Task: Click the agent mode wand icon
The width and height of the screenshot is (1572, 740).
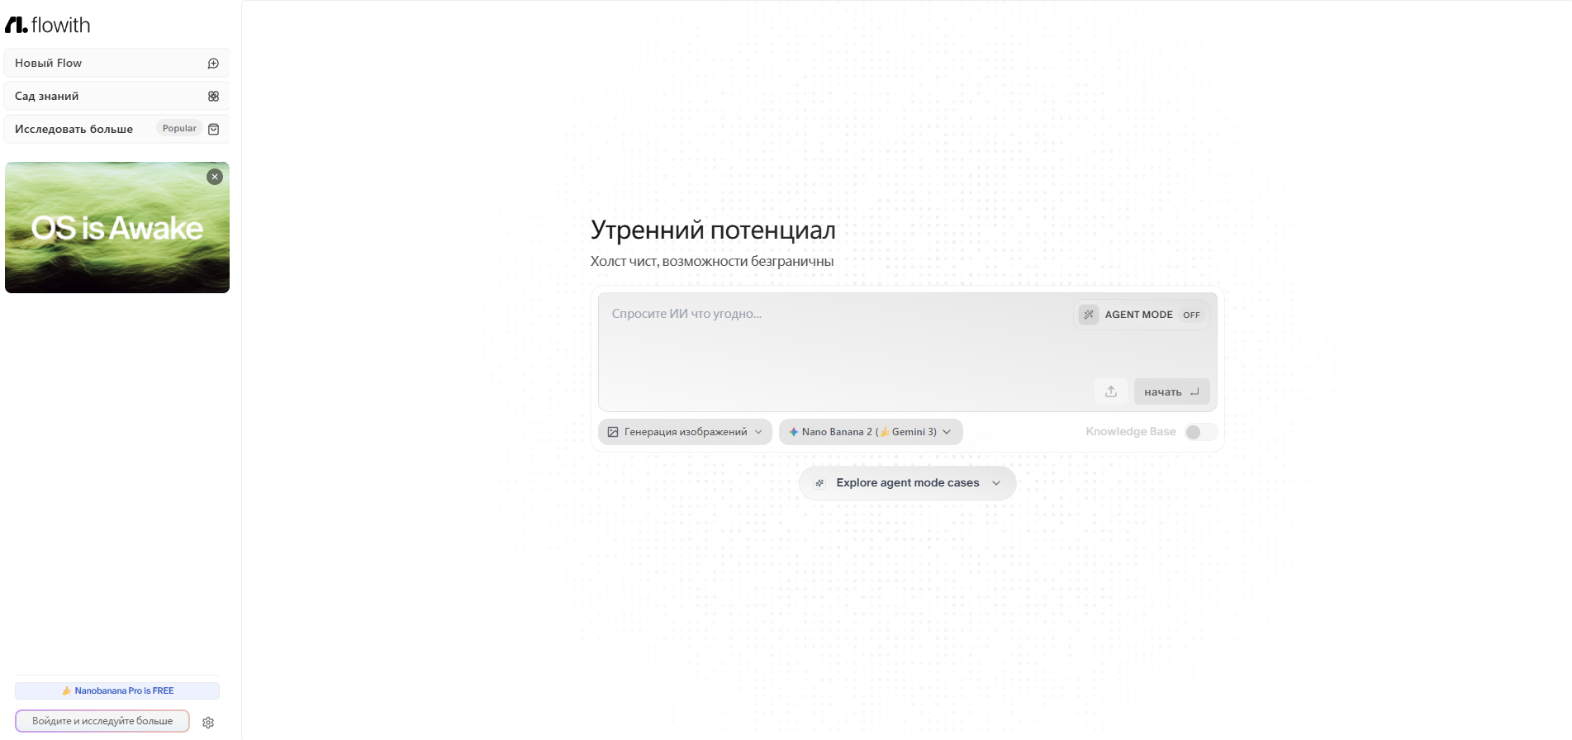Action: [x=1089, y=315]
